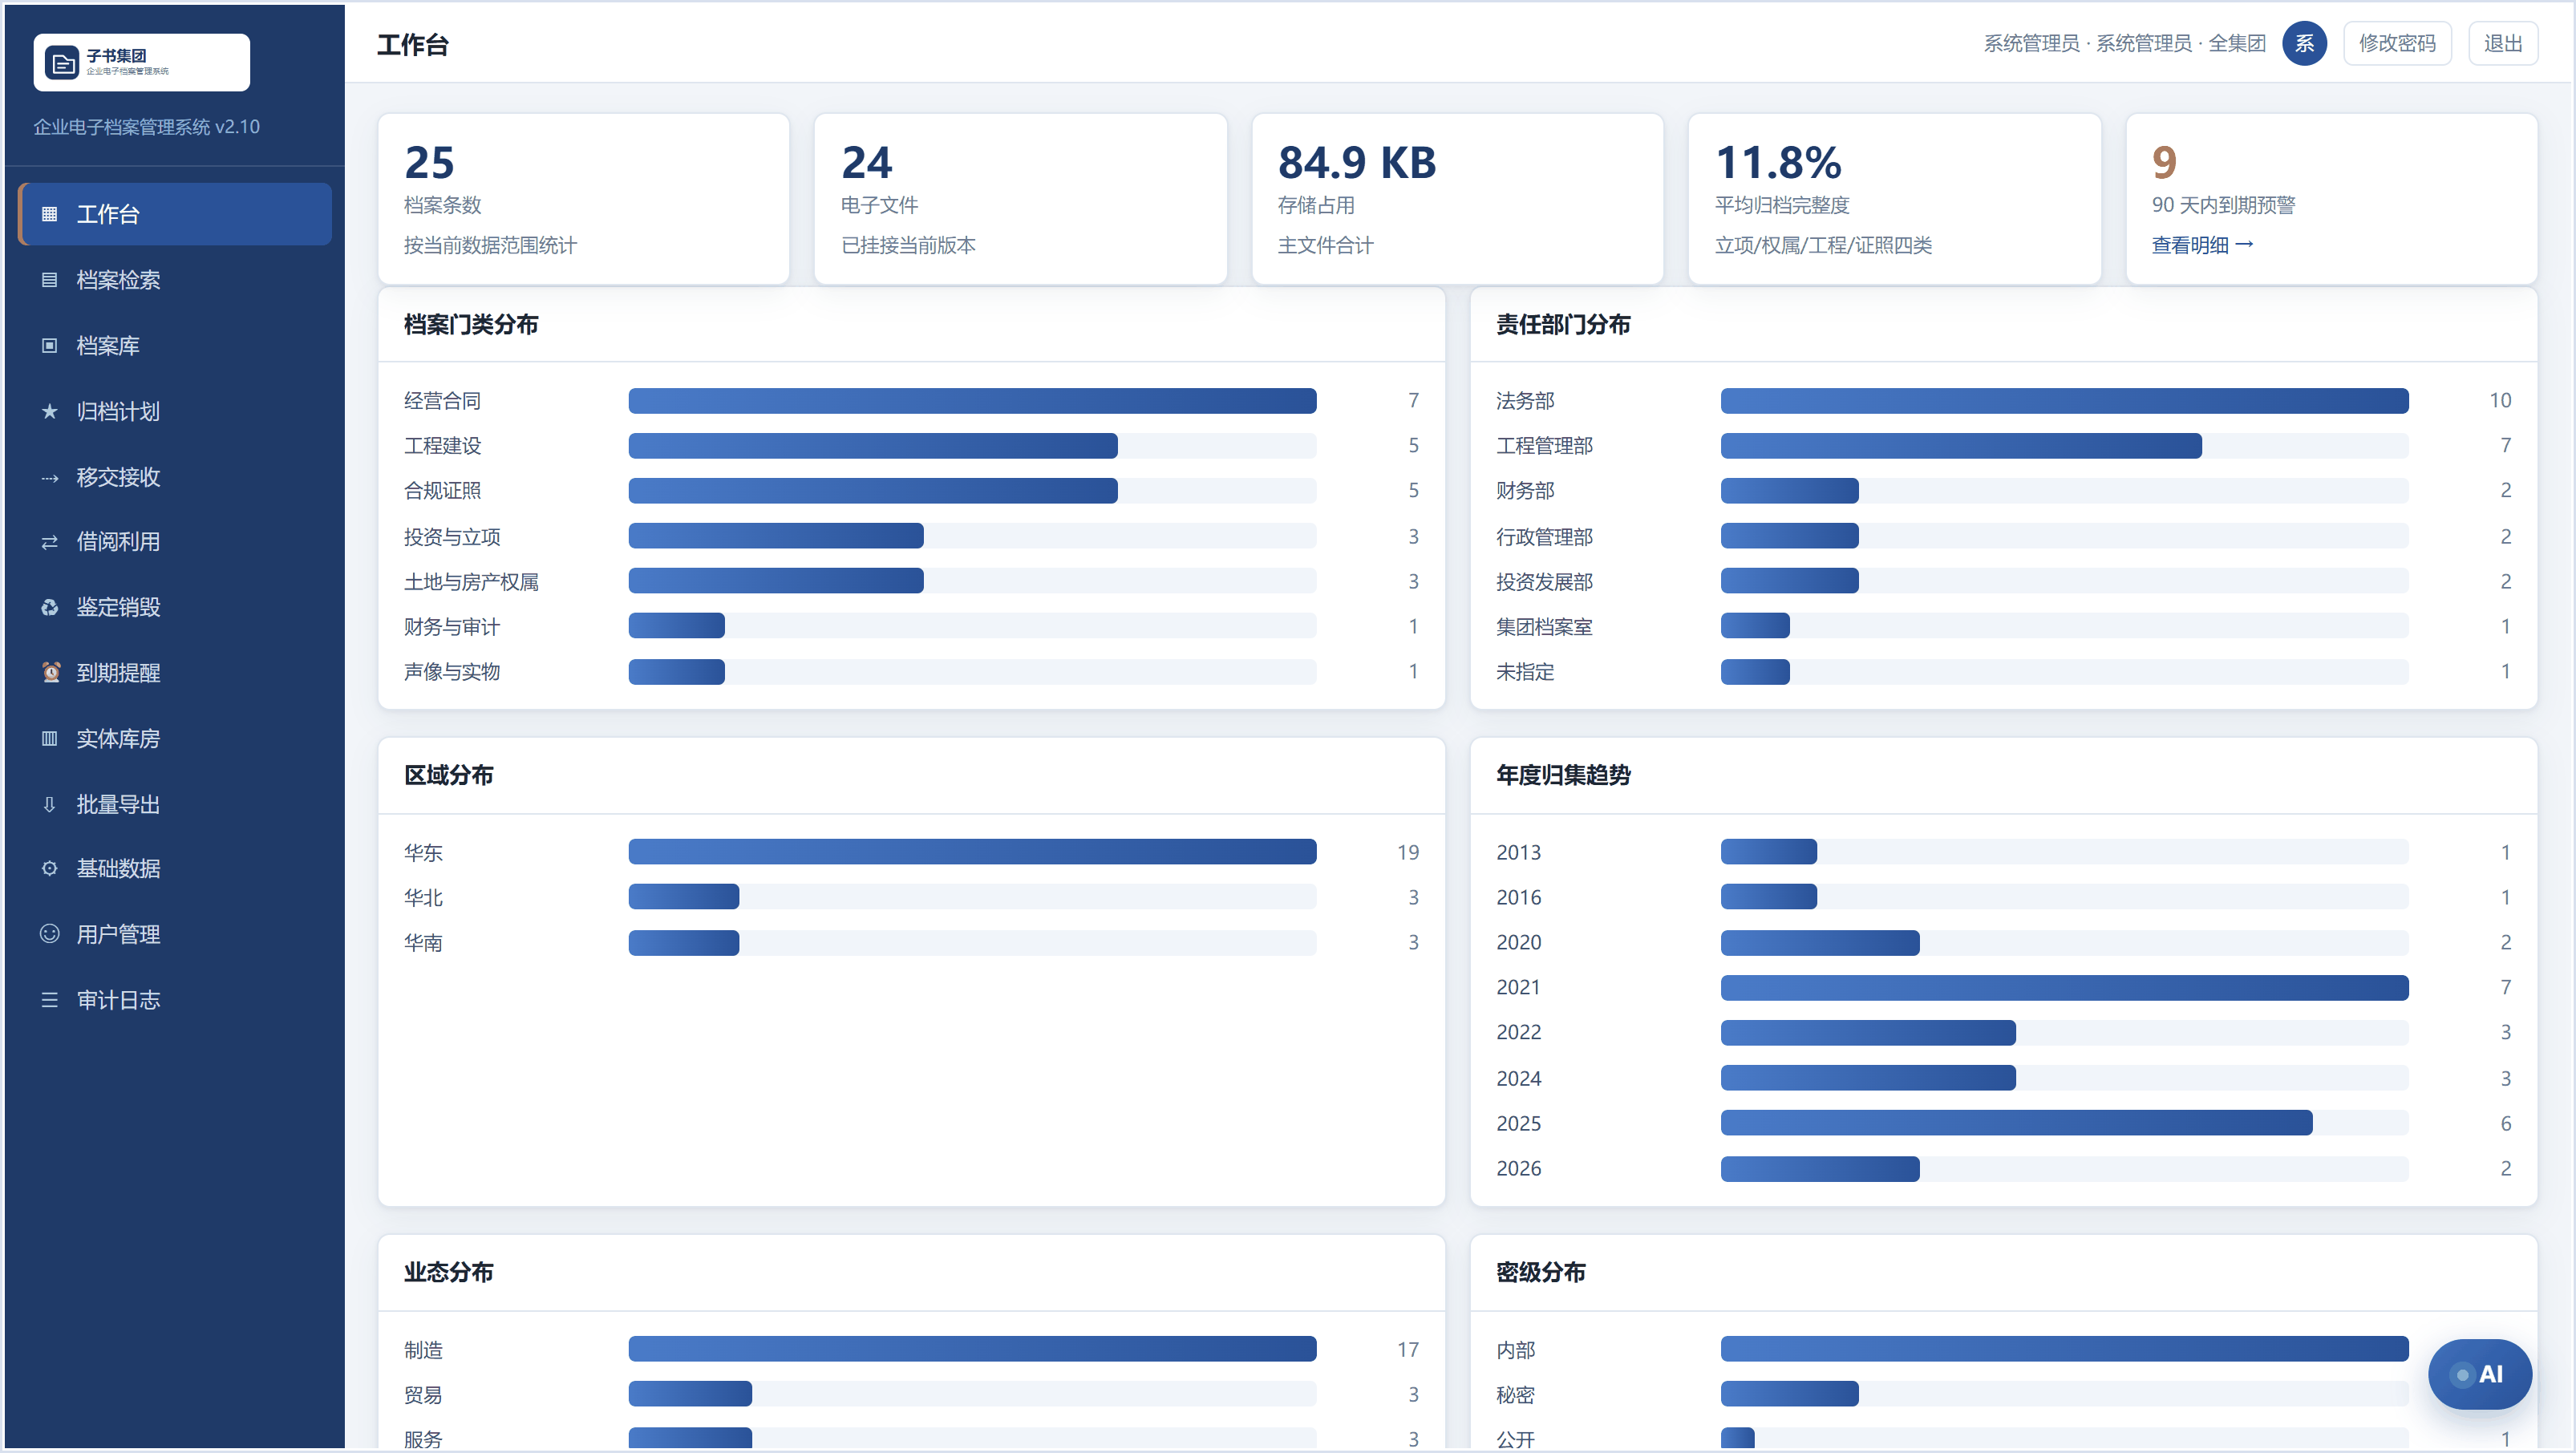Click the 档案库 sidebar icon
The width and height of the screenshot is (2576, 1453).
click(x=49, y=346)
